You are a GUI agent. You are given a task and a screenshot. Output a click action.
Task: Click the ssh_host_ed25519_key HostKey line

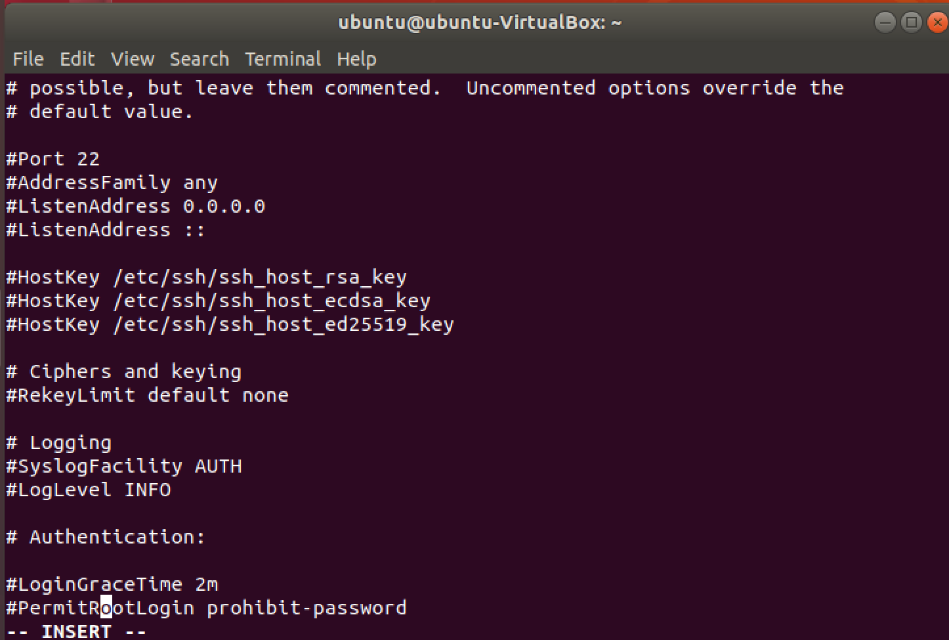(x=230, y=325)
